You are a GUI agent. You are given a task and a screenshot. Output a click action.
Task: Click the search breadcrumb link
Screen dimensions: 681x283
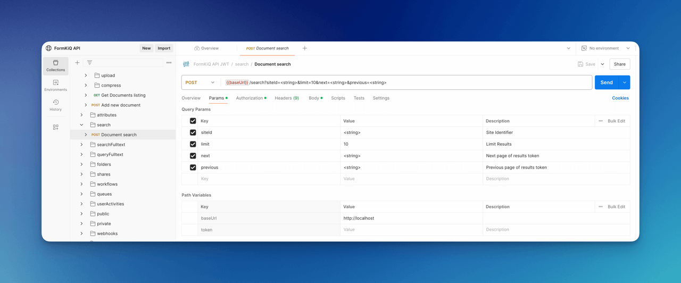click(242, 64)
